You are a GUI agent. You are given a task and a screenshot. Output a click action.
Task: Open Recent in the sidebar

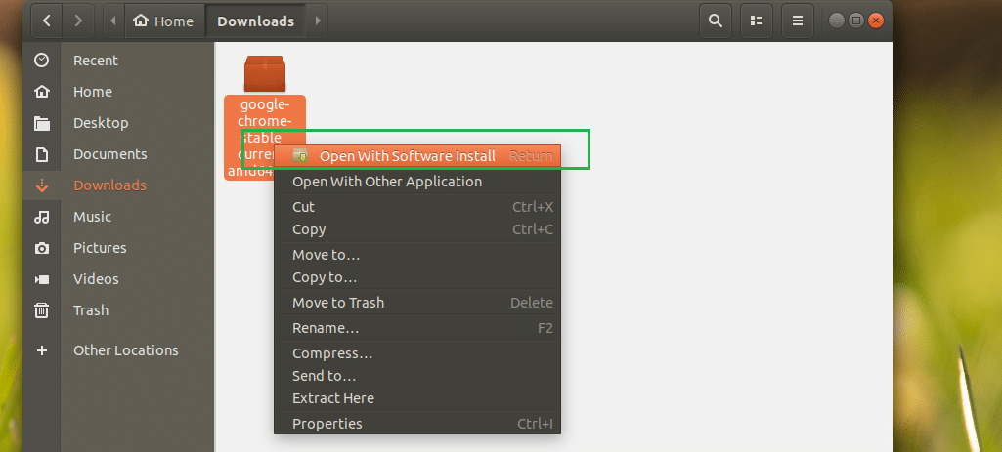(x=96, y=60)
